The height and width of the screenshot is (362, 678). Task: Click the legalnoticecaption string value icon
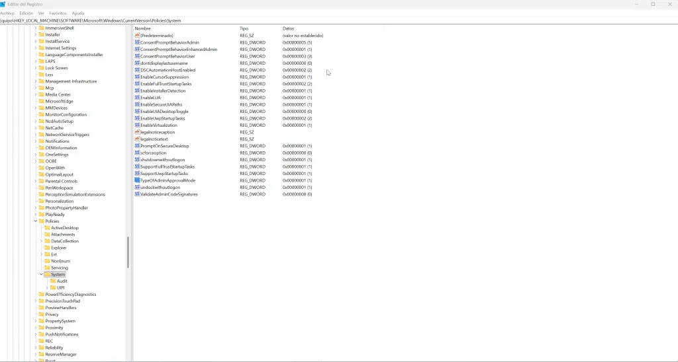137,132
